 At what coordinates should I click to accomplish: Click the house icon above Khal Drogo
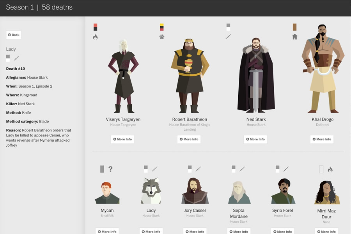tap(294, 37)
